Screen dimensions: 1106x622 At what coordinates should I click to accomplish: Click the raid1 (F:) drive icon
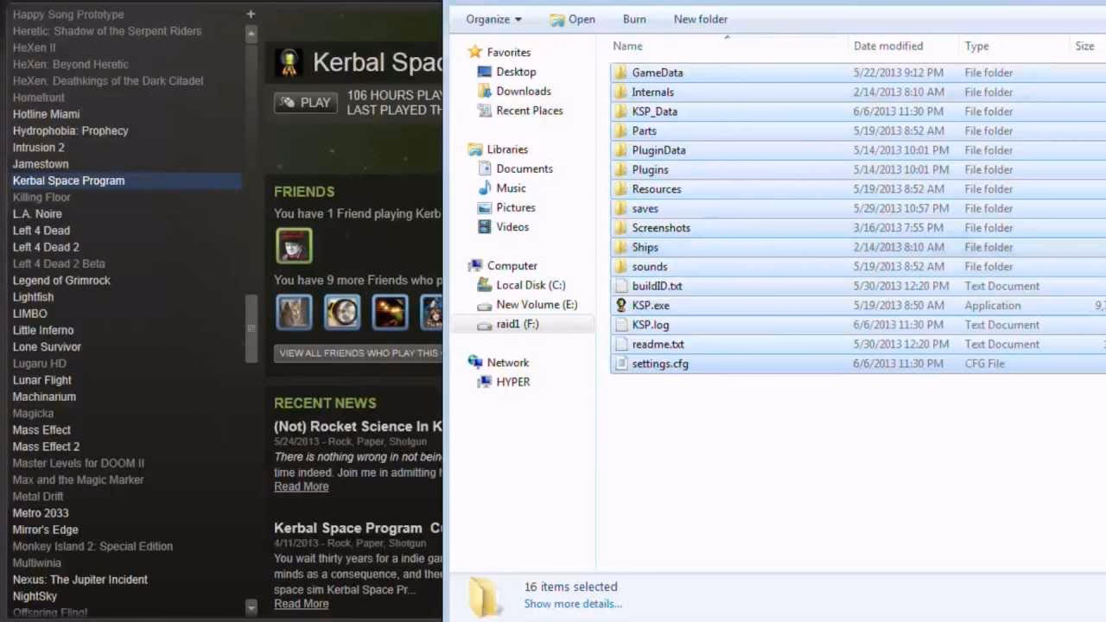(485, 324)
